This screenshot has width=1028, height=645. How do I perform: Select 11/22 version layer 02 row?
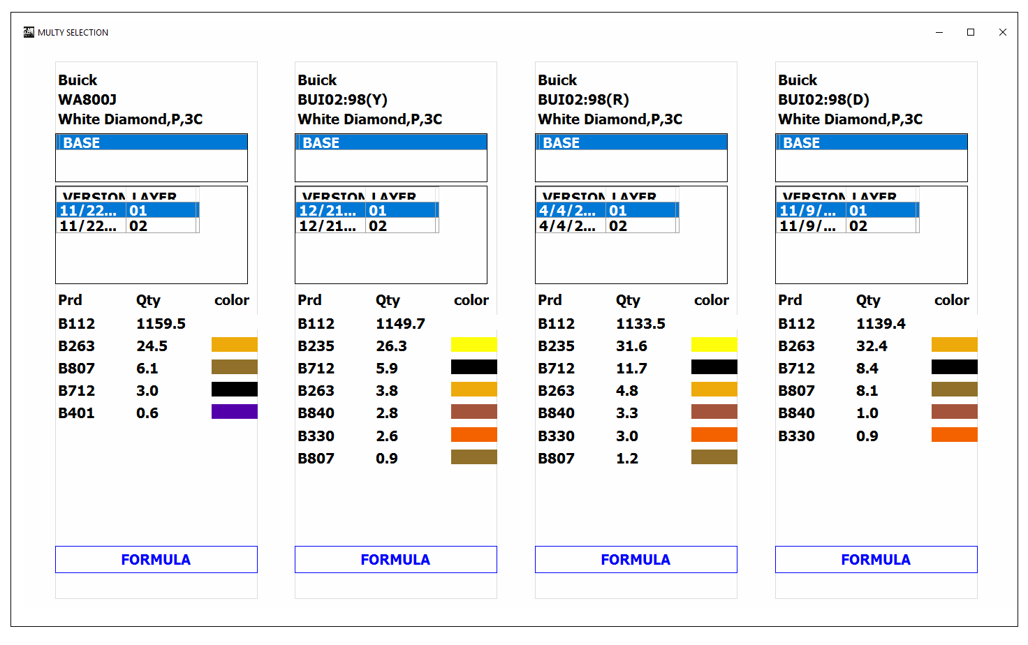[128, 225]
